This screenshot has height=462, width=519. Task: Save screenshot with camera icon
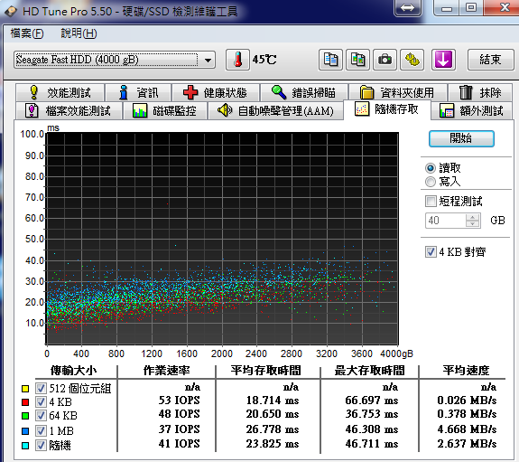(x=385, y=60)
